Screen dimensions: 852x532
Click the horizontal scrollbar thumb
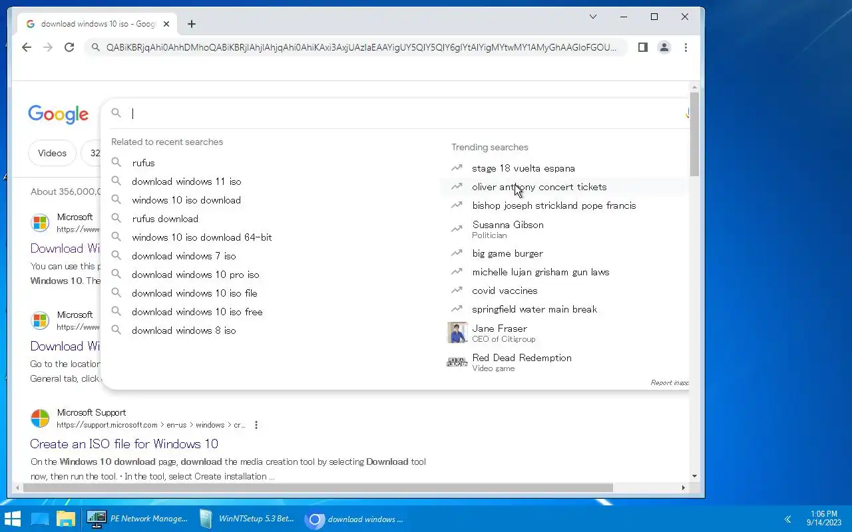[x=318, y=487]
